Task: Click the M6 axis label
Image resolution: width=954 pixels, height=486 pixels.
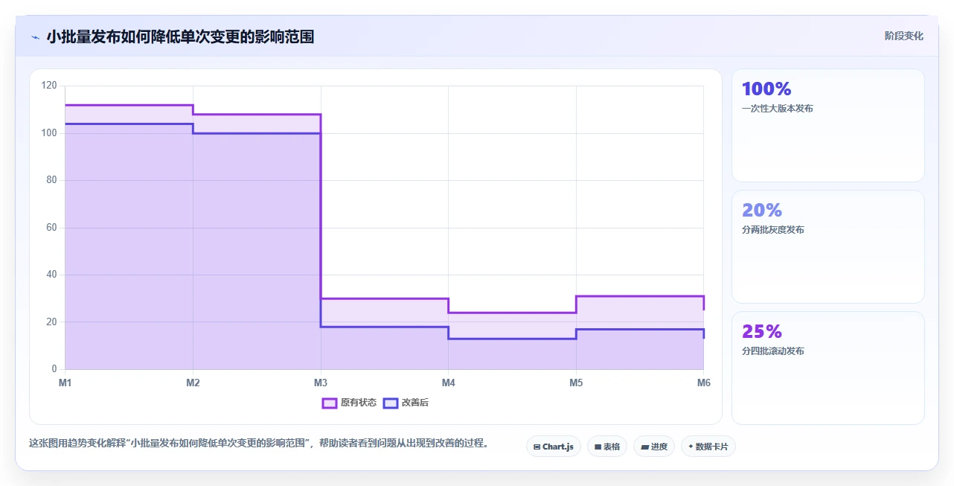Action: [704, 383]
